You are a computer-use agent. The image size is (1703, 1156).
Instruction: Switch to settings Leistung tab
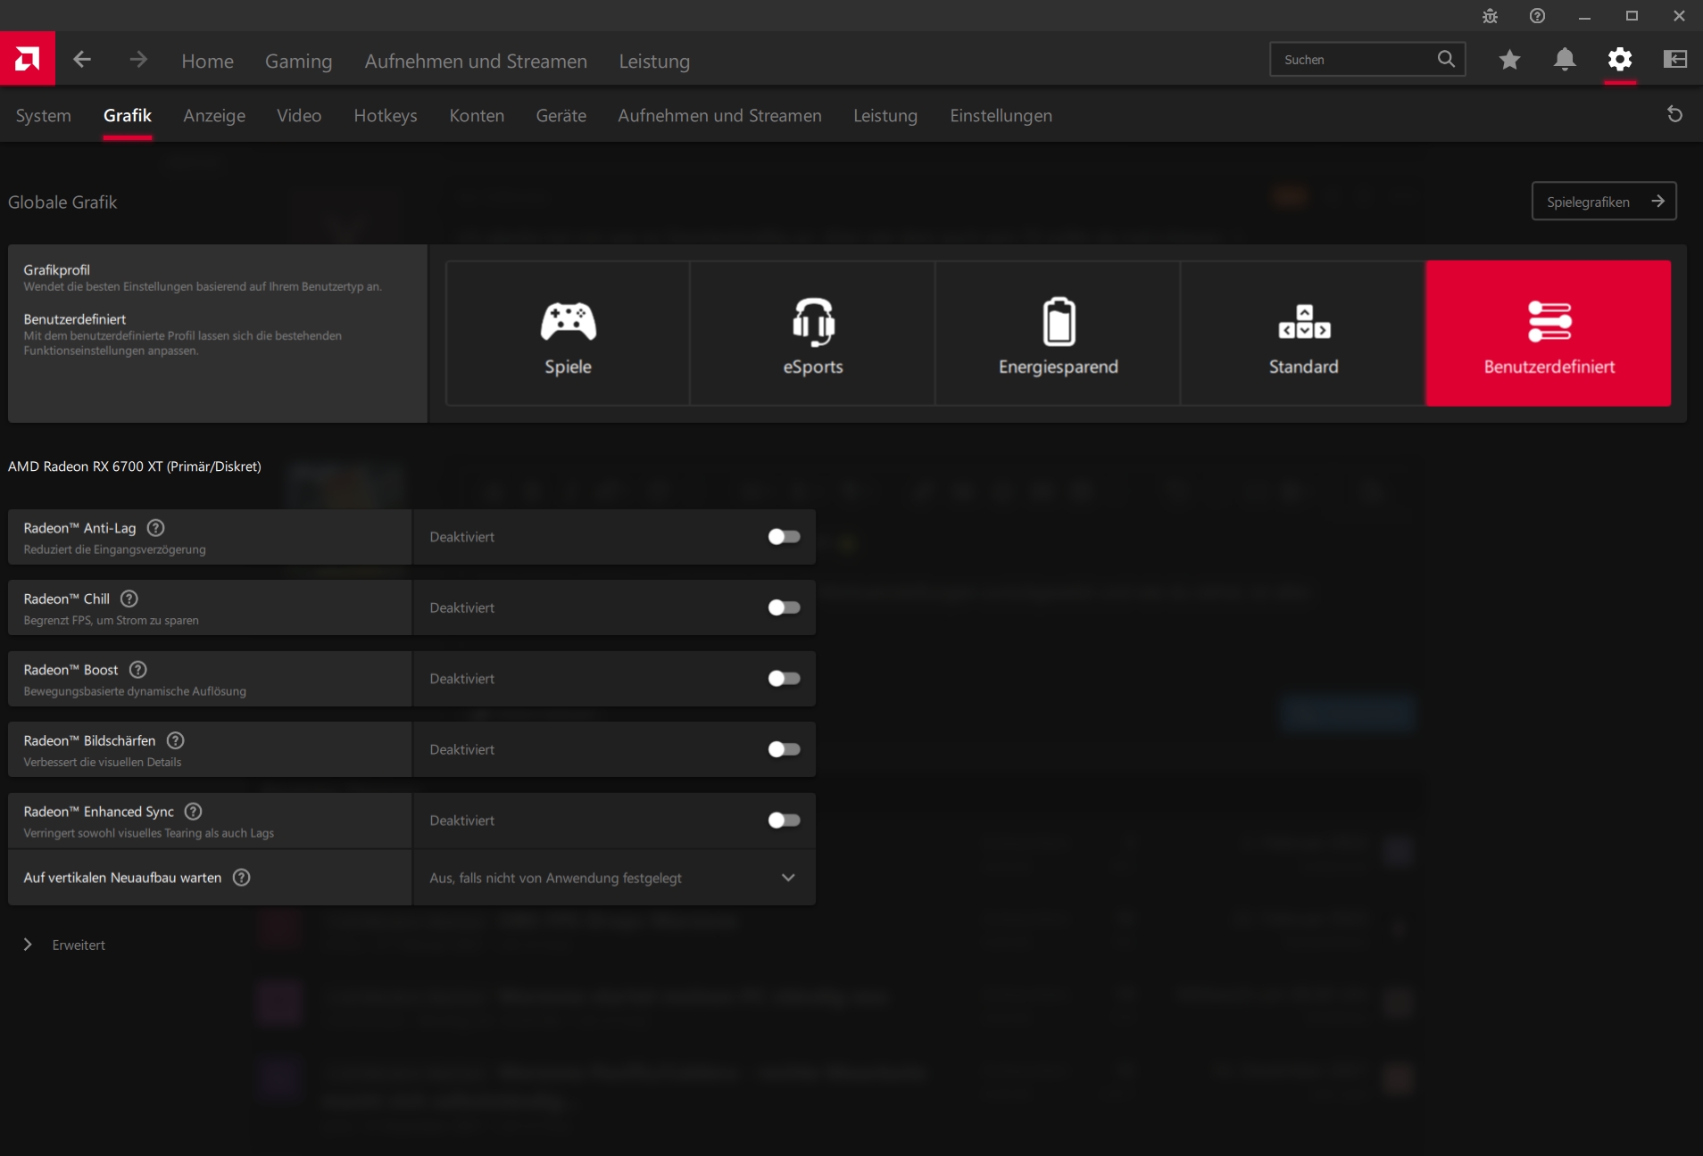pyautogui.click(x=885, y=115)
